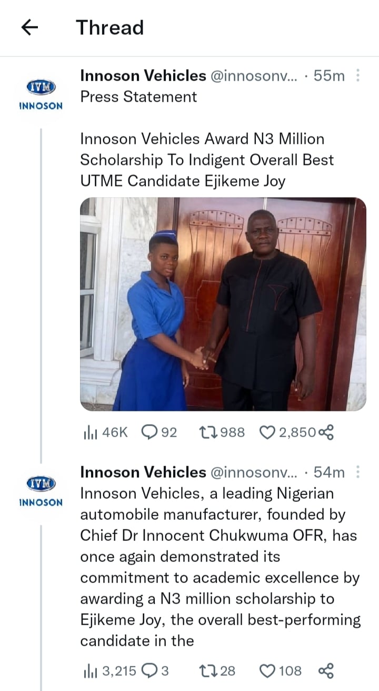Image resolution: width=379 pixels, height=691 pixels.
Task: Like the second tweet with 108 likes
Action: [x=268, y=671]
